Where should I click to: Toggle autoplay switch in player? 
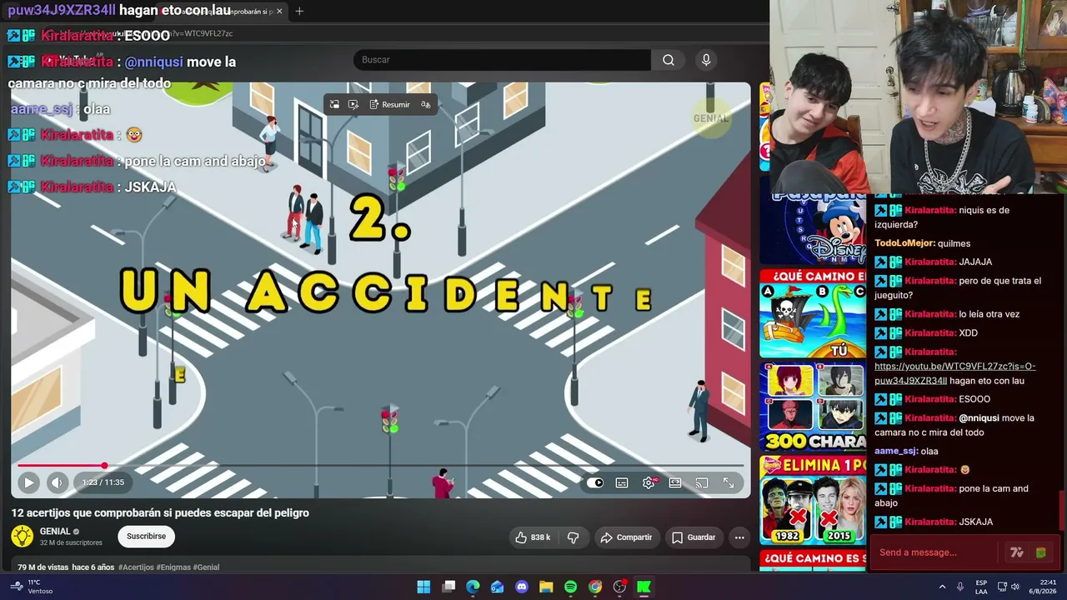click(x=595, y=482)
